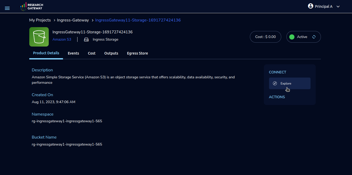Click the compass icon beside Explore
Screen dimensions: 352x175
click(275, 83)
